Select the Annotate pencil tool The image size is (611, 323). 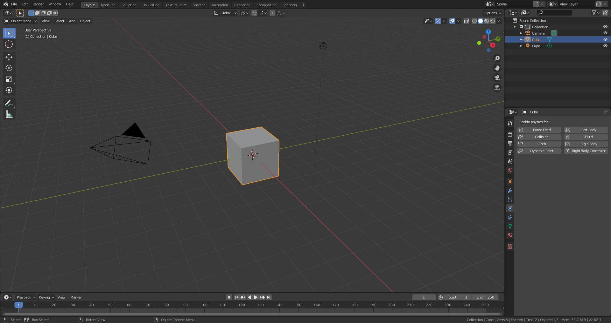9,103
